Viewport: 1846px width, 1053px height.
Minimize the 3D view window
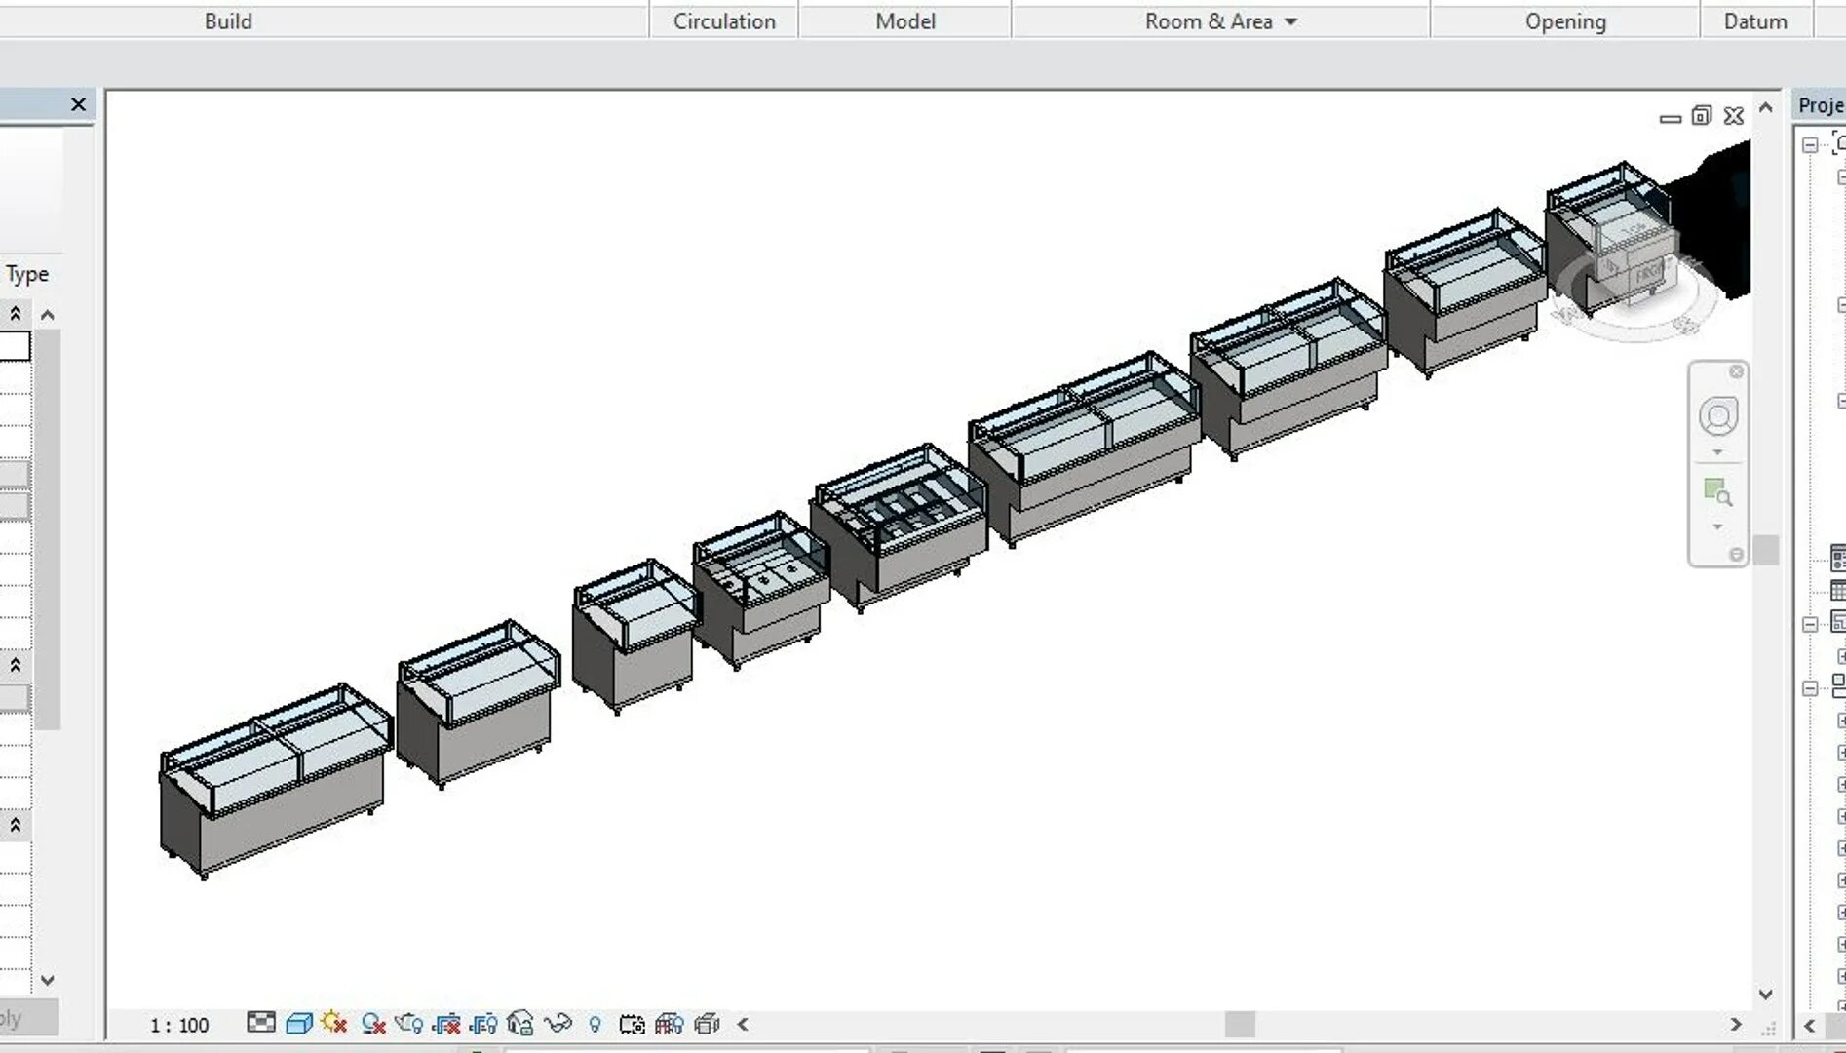1671,117
